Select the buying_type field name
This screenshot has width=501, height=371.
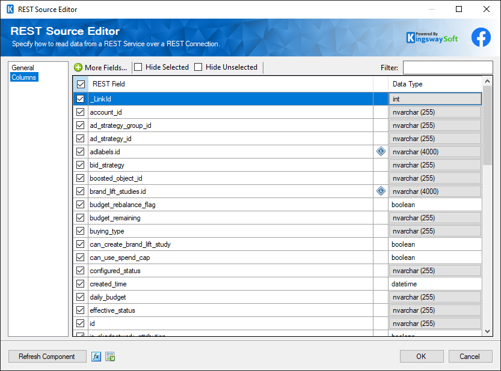pos(107,231)
